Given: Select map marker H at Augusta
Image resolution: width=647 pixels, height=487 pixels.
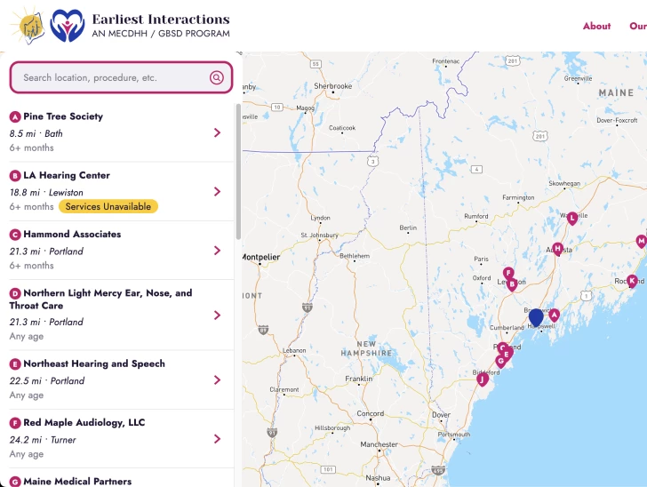Looking at the screenshot, I should click(558, 249).
